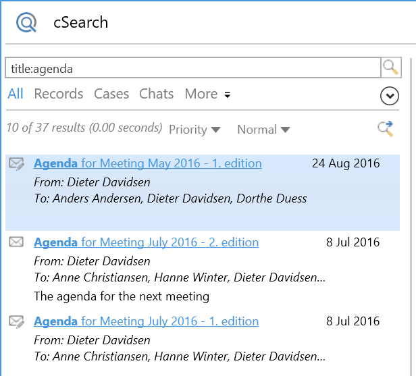Click mail icon of July 1. edition result
Screen dimensions: 416x376
point(17,321)
